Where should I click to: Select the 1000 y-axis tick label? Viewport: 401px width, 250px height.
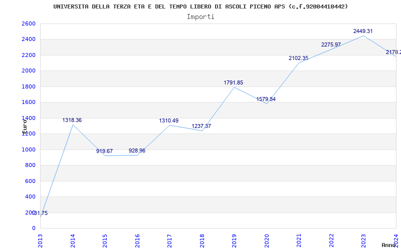pos(29,149)
